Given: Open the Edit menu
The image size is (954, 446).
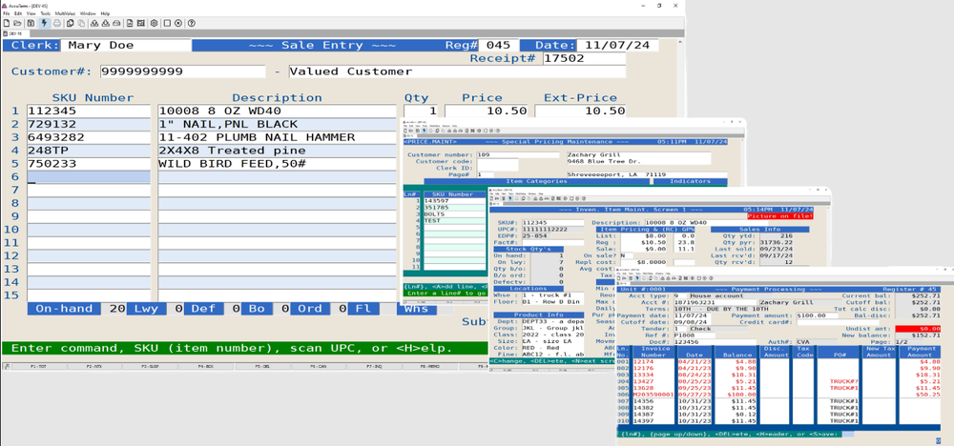Looking at the screenshot, I should (17, 13).
